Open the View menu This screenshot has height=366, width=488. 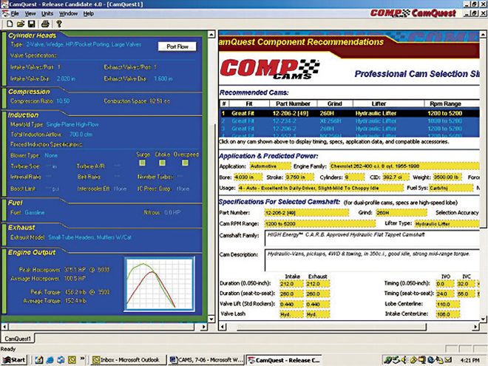click(x=30, y=14)
